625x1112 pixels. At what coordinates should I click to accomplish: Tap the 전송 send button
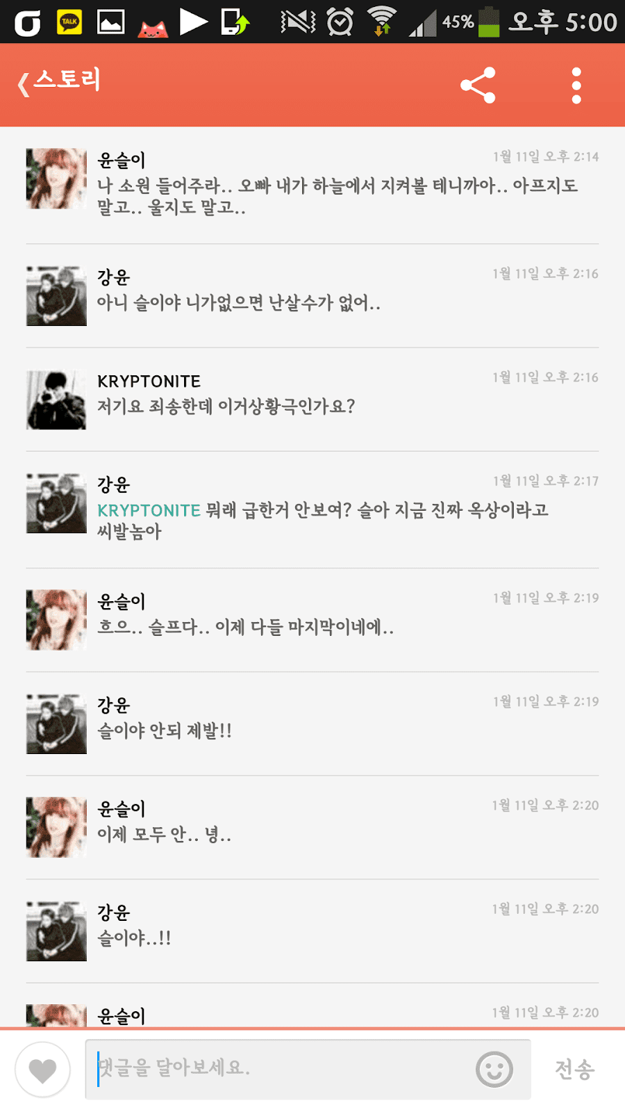(x=574, y=1069)
